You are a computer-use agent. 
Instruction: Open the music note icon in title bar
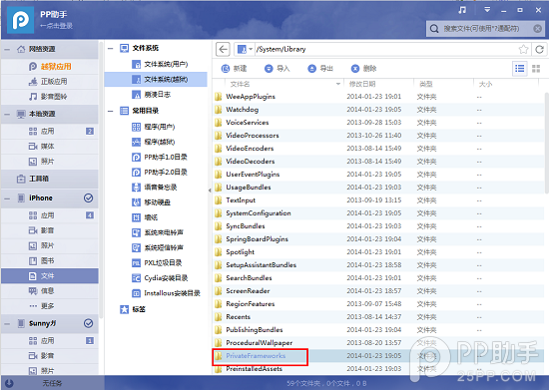pyautogui.click(x=462, y=10)
